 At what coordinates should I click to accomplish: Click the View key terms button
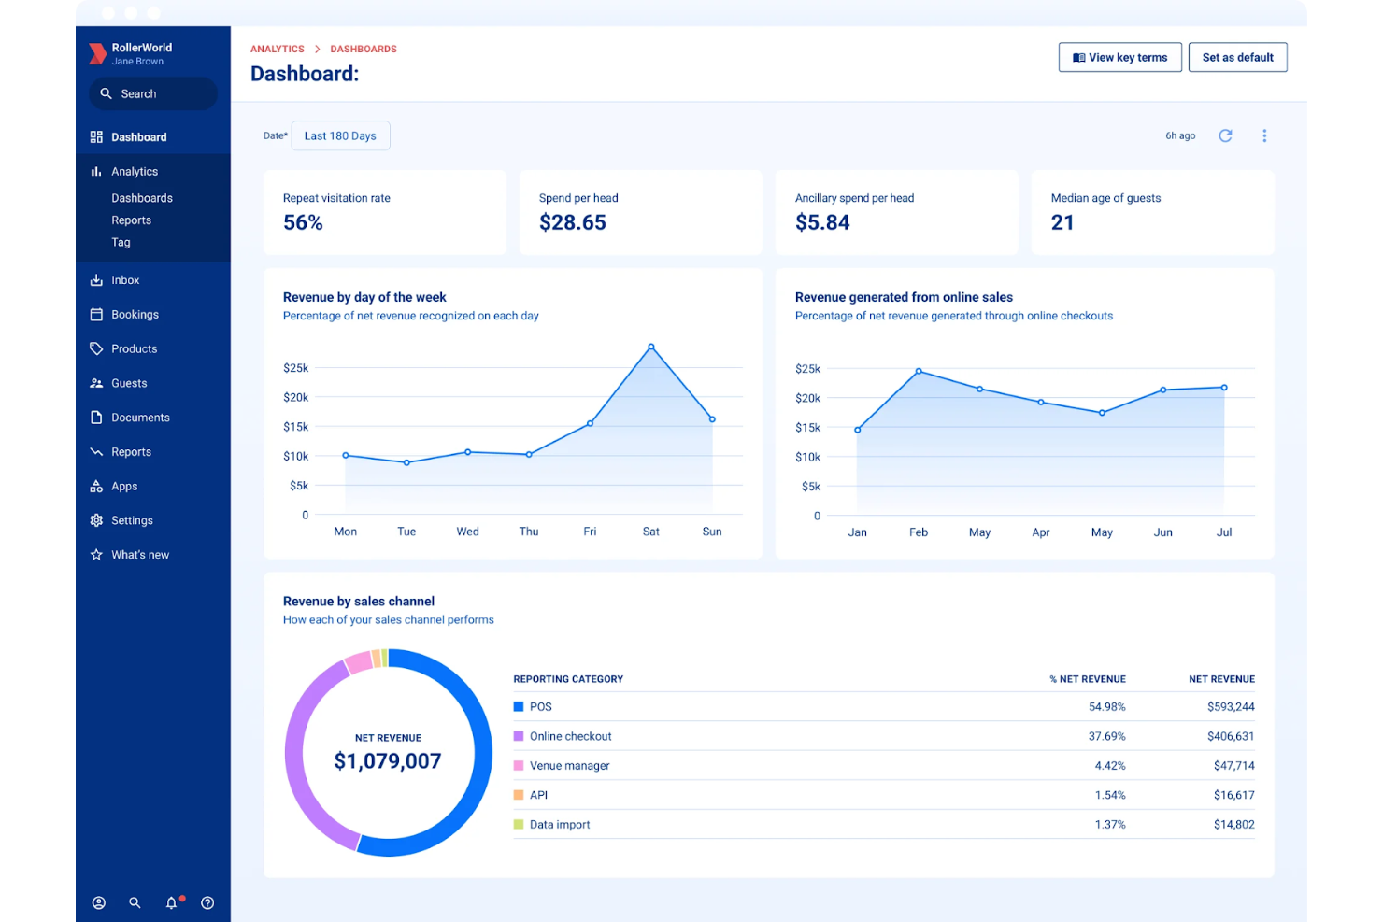pyautogui.click(x=1120, y=58)
